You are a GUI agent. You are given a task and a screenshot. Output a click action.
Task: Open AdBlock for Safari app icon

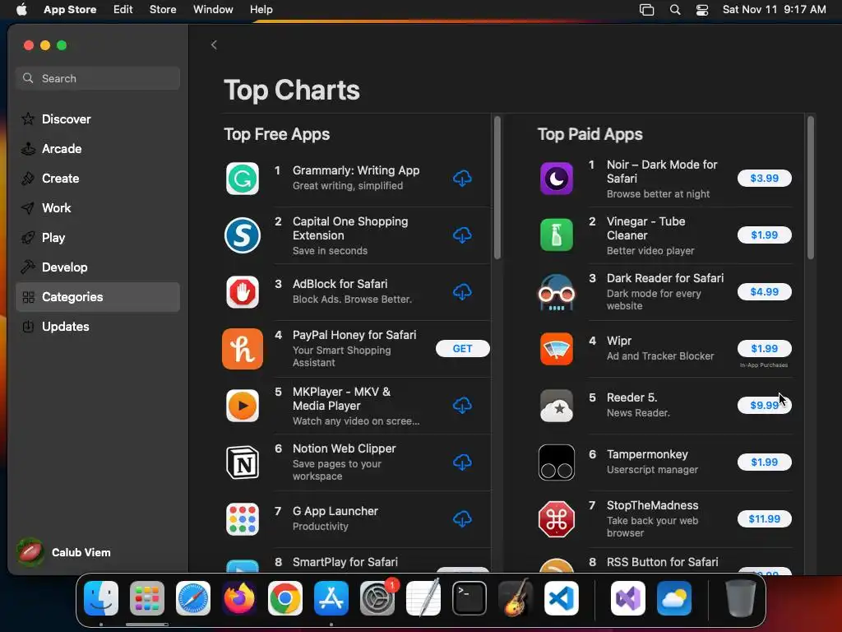click(x=243, y=292)
